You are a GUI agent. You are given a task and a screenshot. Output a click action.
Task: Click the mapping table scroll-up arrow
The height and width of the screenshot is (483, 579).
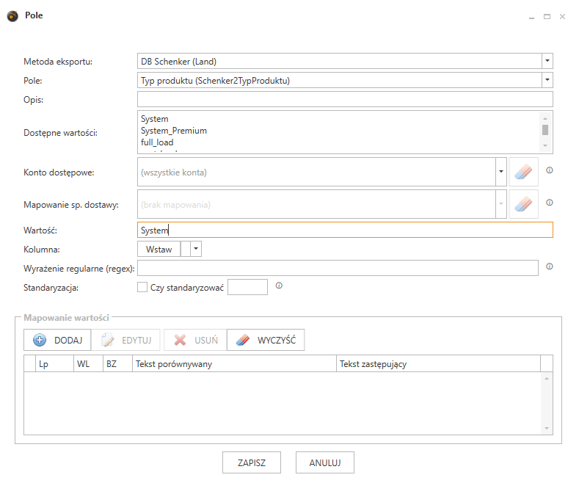click(x=547, y=379)
